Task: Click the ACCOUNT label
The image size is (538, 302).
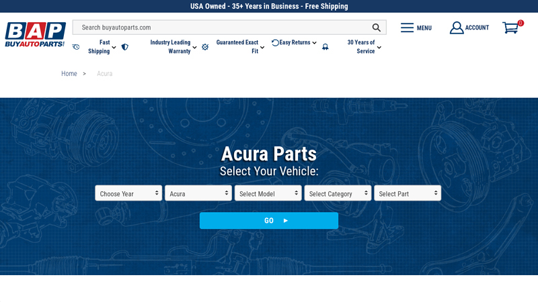Action: pyautogui.click(x=477, y=28)
